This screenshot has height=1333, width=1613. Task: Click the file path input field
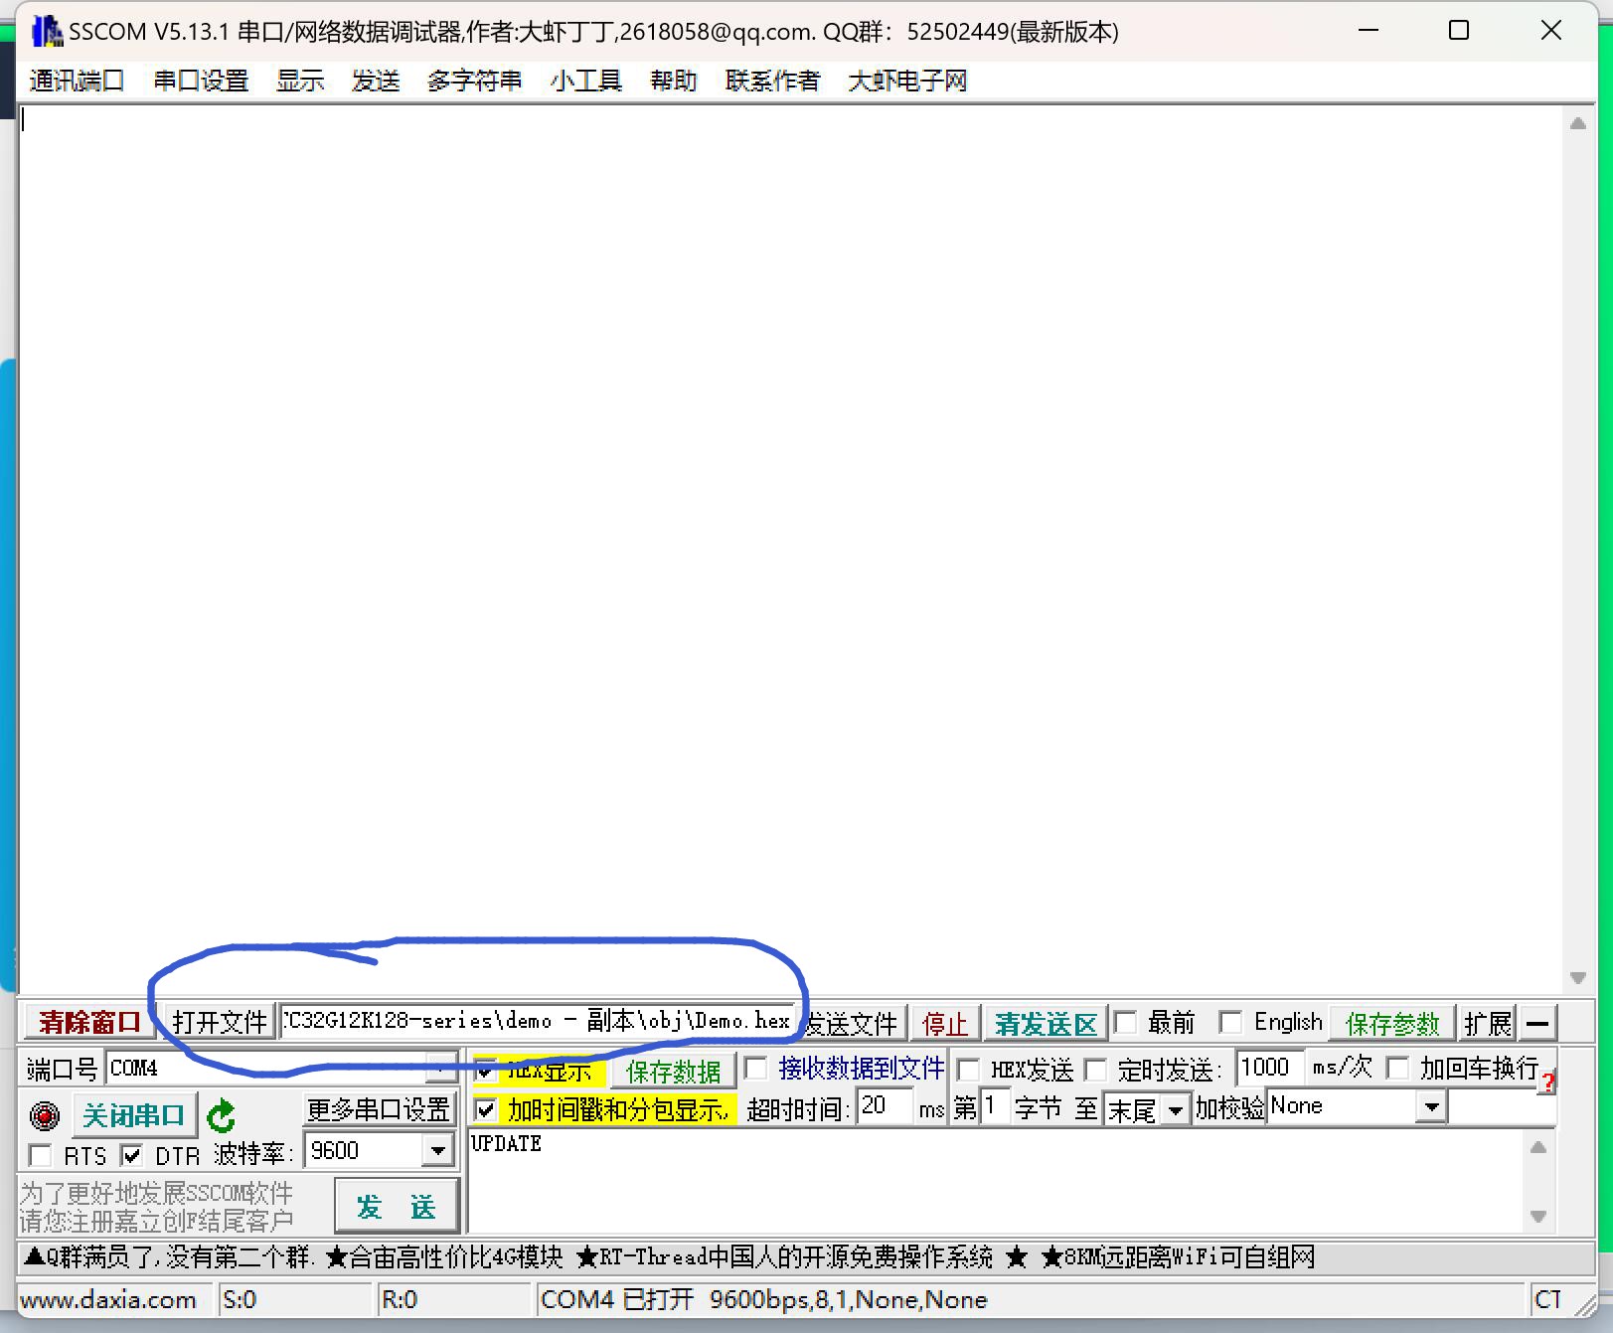pyautogui.click(x=538, y=1022)
